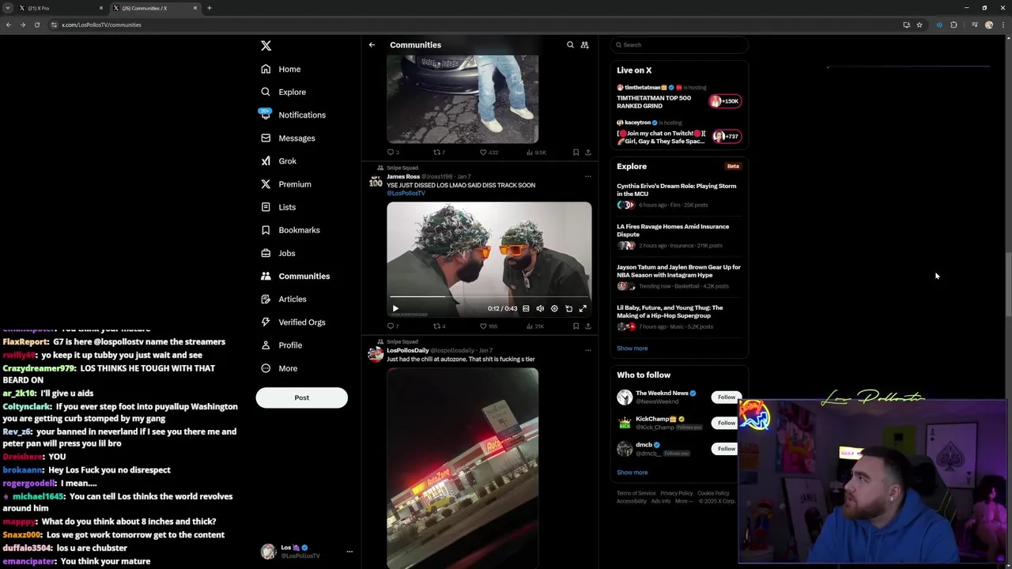The image size is (1012, 569).
Task: Click the @LosPollosTV mention link
Action: [406, 194]
